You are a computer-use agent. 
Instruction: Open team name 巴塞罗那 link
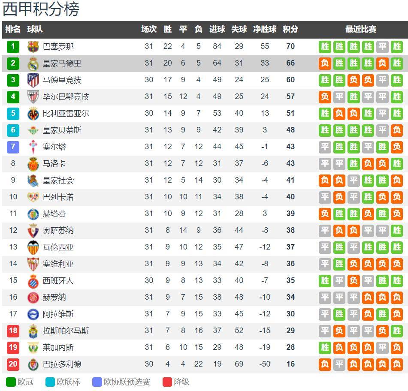point(58,47)
